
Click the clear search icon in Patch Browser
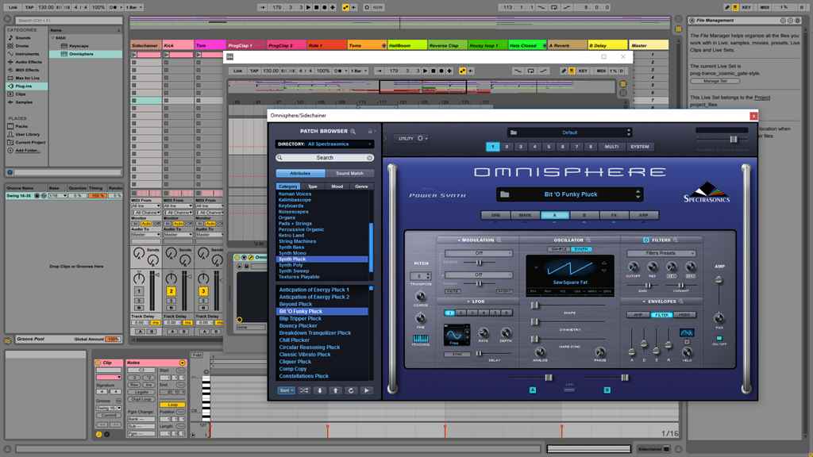[370, 158]
